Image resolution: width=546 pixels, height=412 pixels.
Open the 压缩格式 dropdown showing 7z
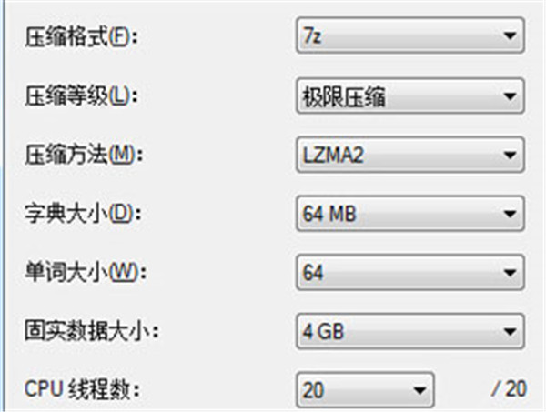[x=410, y=35]
